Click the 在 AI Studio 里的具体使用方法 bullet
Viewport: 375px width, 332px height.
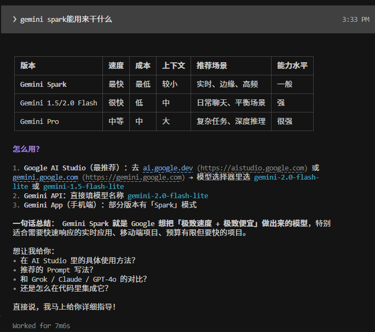tap(78, 260)
